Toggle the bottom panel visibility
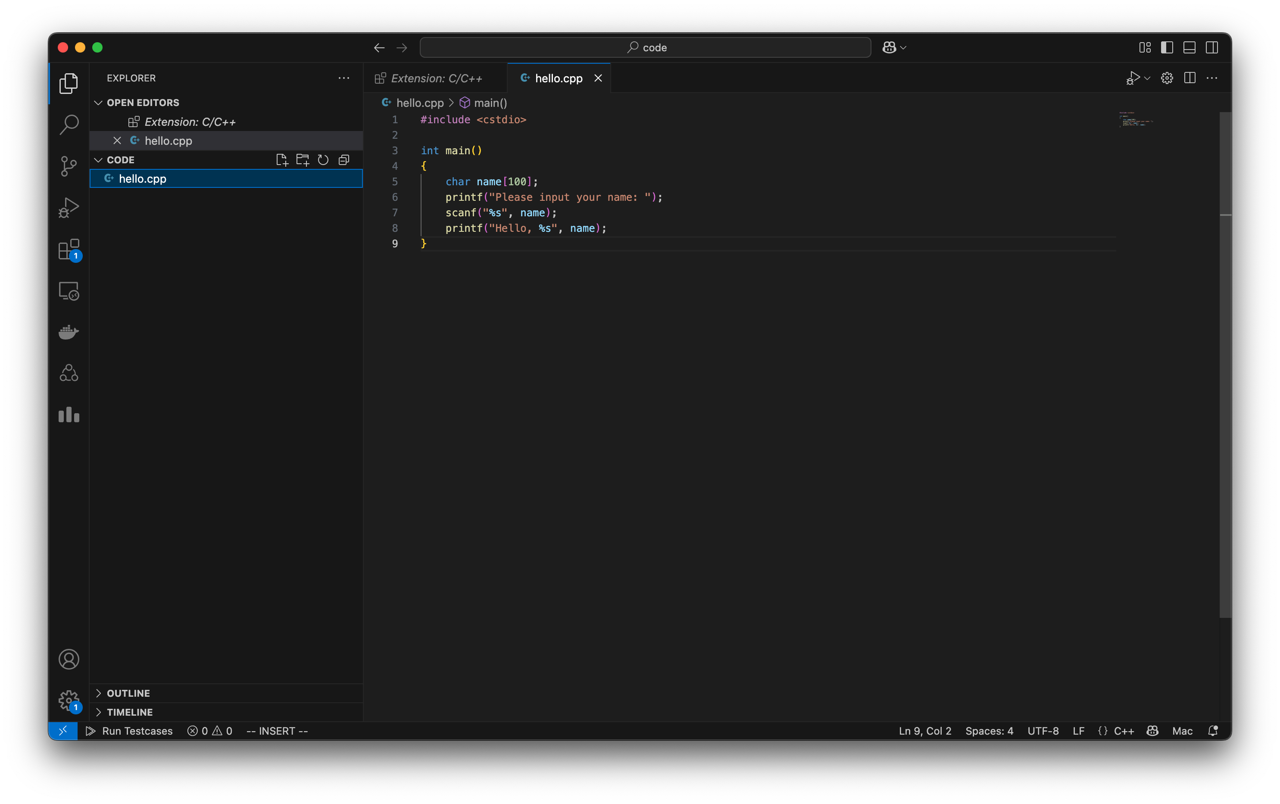 pyautogui.click(x=1189, y=47)
